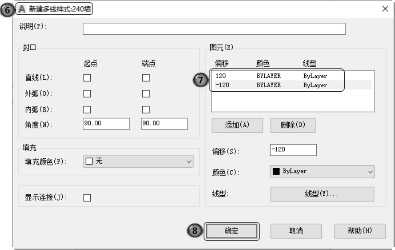
Task: Toggle 内弧 end point checkbox
Action: click(146, 109)
